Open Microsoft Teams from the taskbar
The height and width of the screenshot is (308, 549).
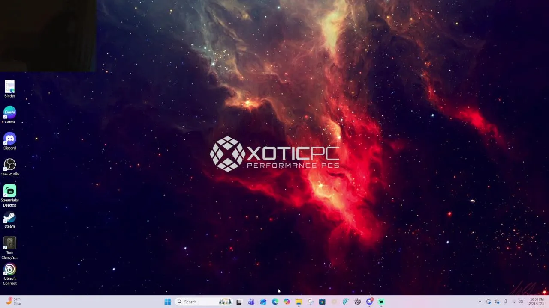coord(251,302)
